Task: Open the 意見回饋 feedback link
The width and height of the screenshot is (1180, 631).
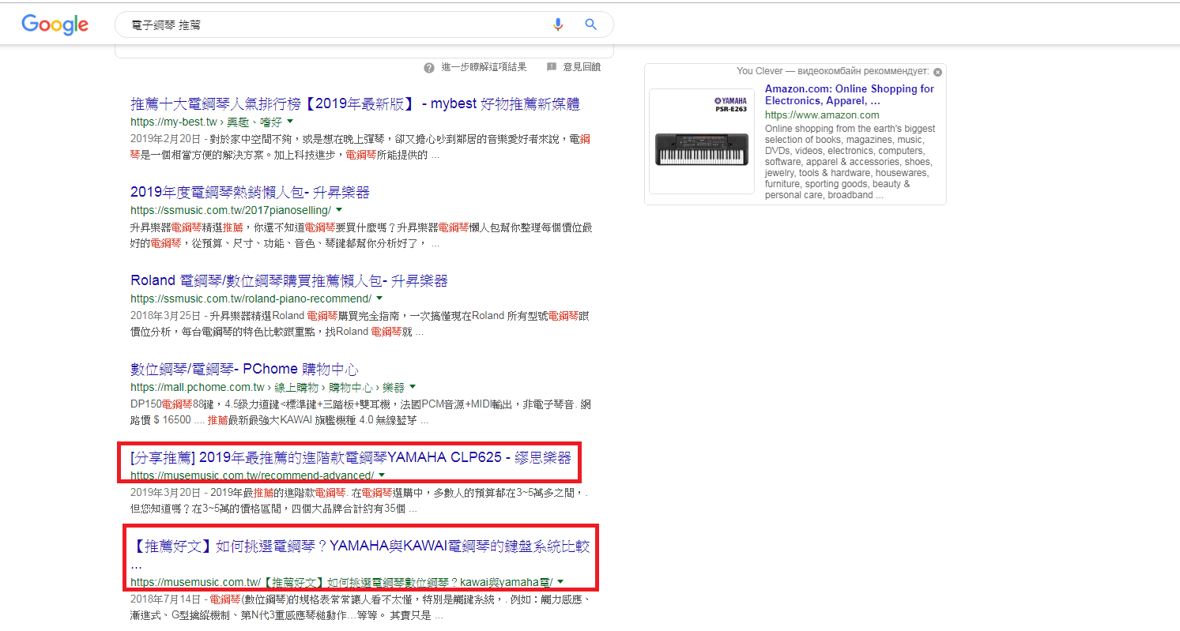Action: [582, 67]
